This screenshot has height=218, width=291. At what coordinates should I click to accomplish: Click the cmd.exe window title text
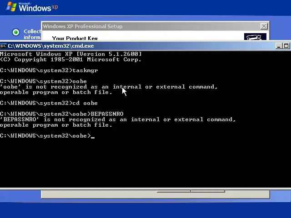click(51, 46)
